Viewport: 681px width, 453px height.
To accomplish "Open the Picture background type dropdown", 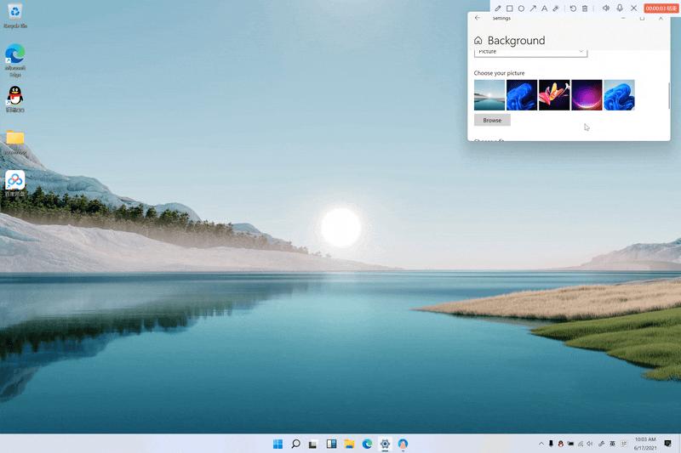I will (530, 52).
